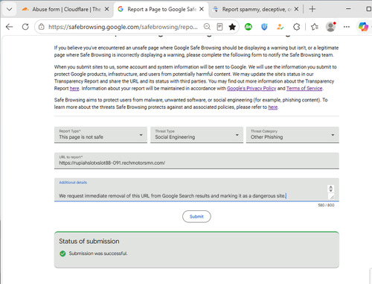The height and width of the screenshot is (284, 372).
Task: Click the green success checkmark icon
Action: pyautogui.click(x=62, y=253)
